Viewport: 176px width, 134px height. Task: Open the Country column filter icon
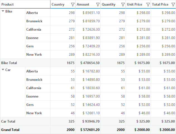click(x=73, y=5)
